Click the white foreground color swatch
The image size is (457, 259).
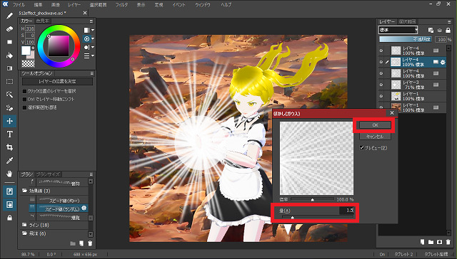click(x=26, y=51)
